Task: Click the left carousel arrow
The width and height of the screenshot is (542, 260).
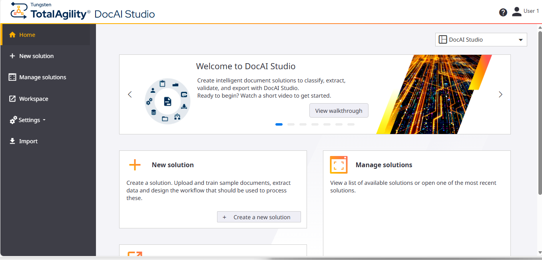Action: click(x=130, y=94)
